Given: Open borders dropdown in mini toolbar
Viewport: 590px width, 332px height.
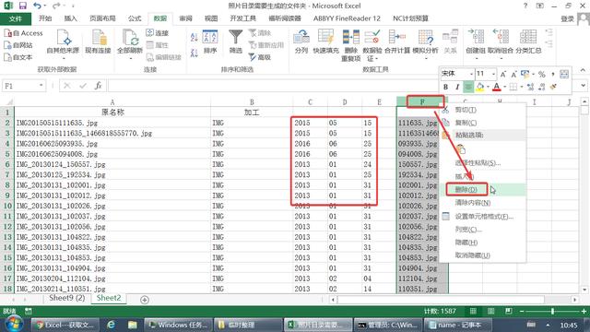Looking at the screenshot, I should point(522,87).
